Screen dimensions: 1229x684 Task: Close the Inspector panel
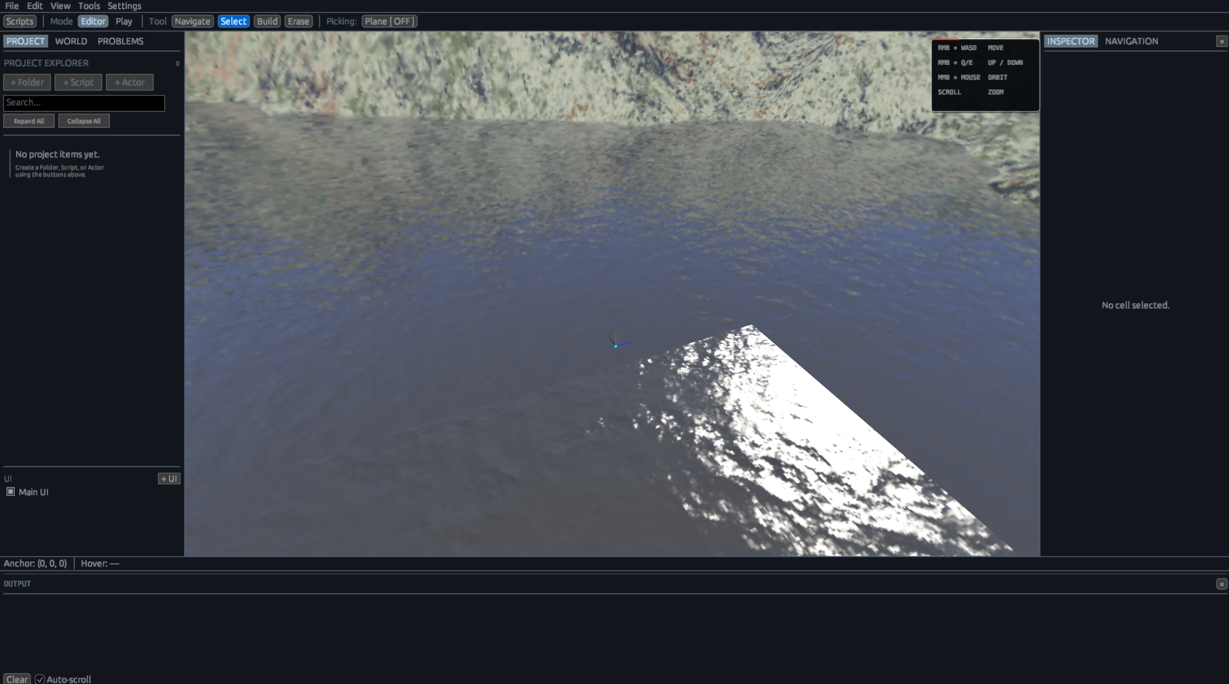tap(1221, 41)
